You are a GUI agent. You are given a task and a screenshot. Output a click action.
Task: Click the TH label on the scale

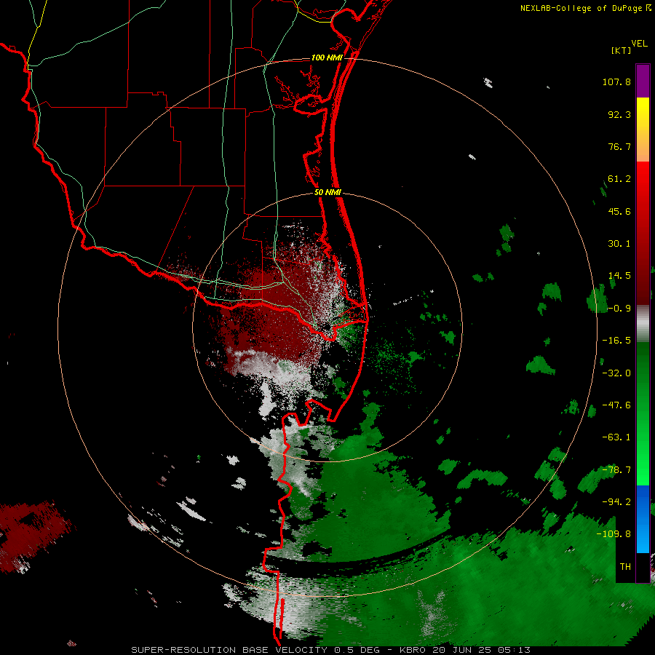pos(625,567)
